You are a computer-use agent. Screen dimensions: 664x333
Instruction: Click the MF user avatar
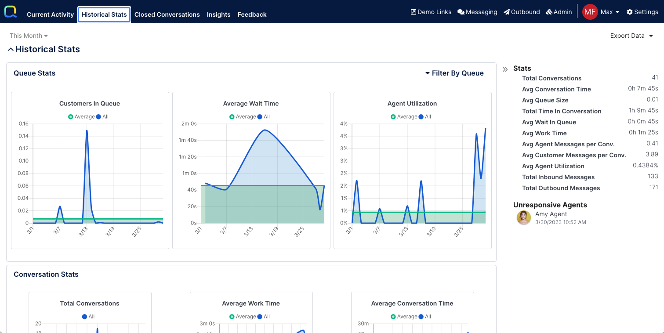click(590, 12)
